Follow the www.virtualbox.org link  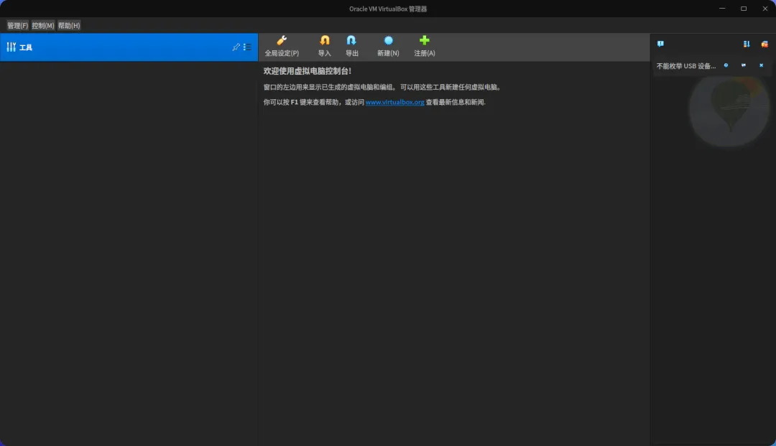click(395, 102)
